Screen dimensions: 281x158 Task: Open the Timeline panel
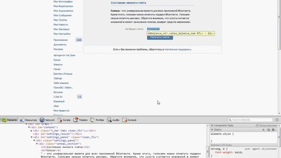click(x=80, y=120)
